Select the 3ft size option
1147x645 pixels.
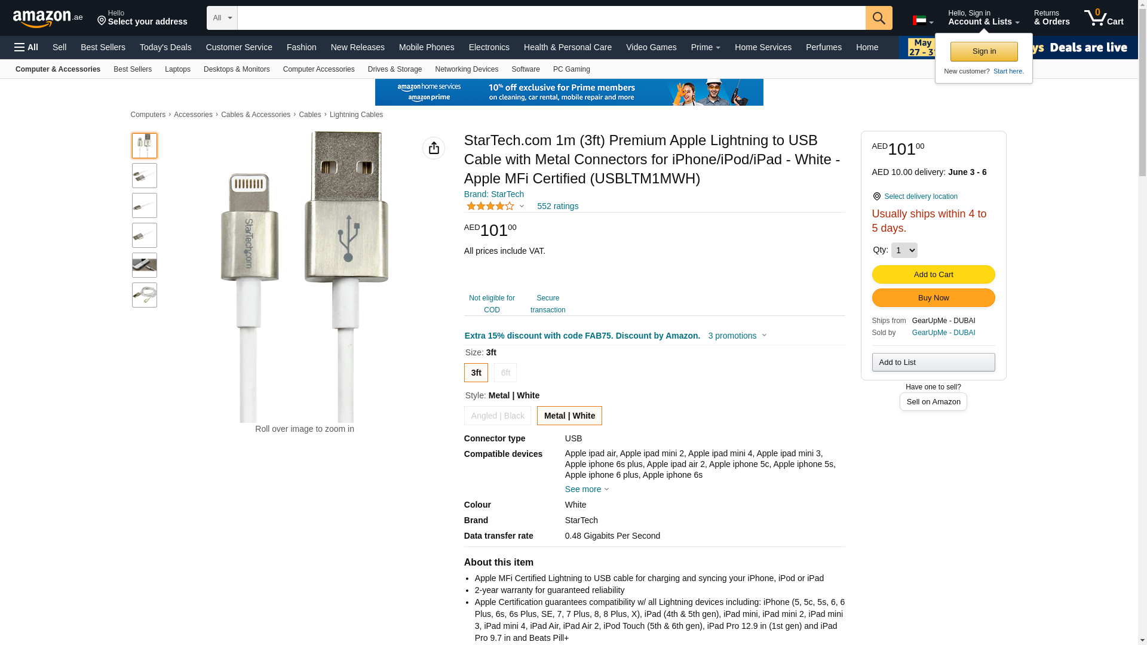coord(476,373)
